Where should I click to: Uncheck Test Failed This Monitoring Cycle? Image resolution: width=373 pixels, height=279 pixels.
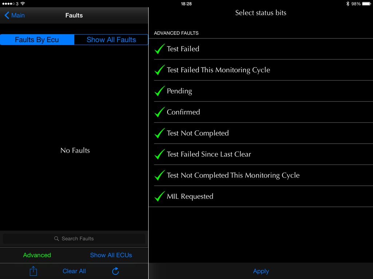pos(160,70)
